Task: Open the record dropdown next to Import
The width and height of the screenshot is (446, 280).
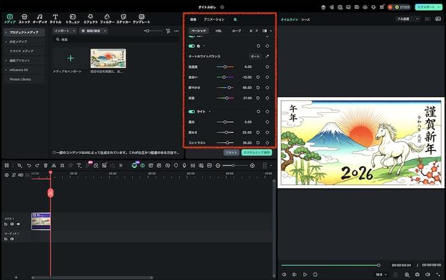Action: tap(105, 31)
